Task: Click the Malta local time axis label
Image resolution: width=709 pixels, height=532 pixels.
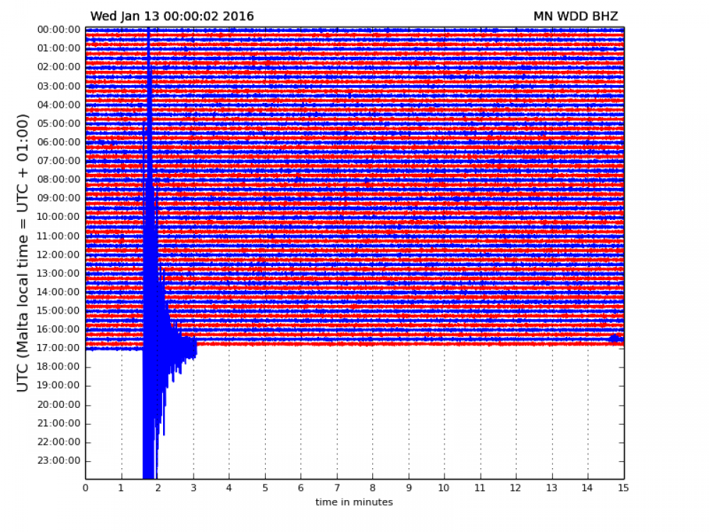Action: 23,253
